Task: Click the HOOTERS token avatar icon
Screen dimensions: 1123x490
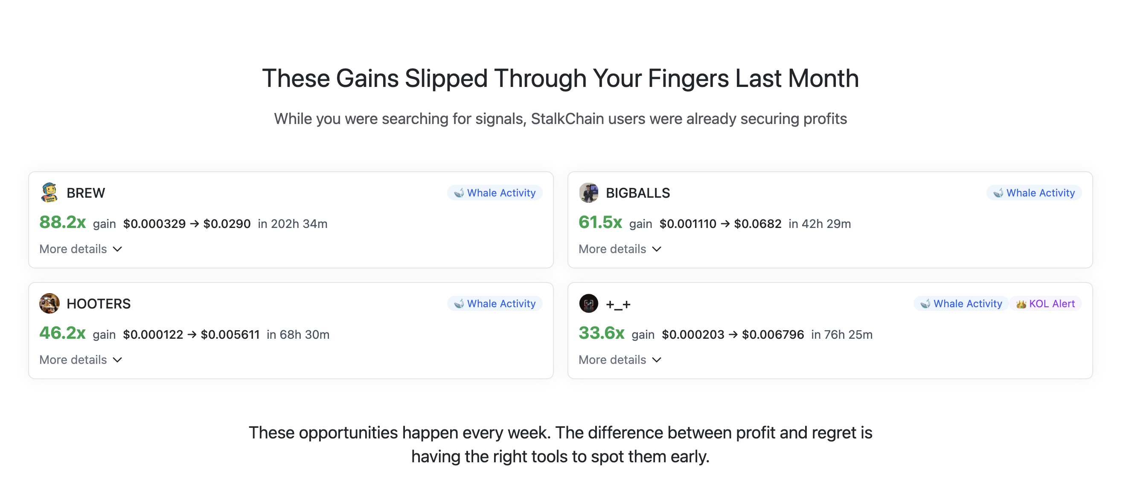Action: click(49, 304)
